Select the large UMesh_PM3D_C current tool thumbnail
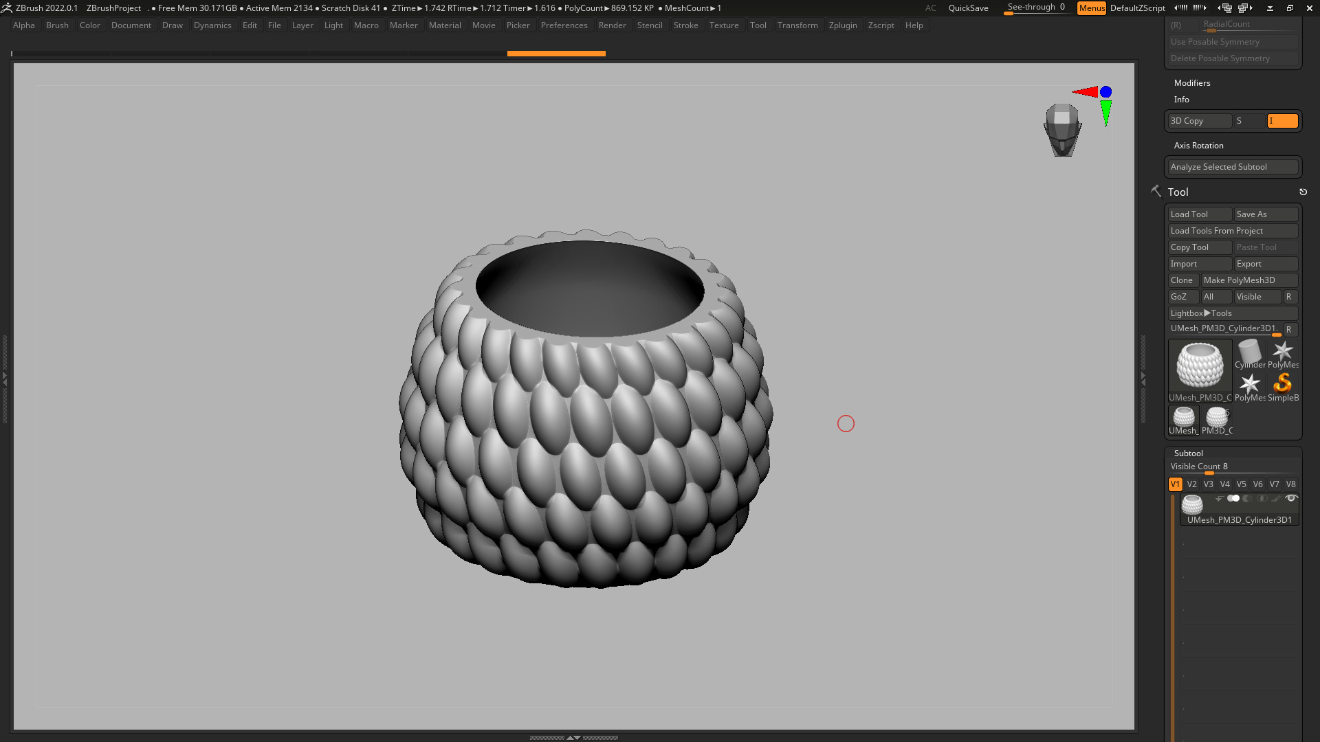The image size is (1320, 742). [x=1200, y=370]
